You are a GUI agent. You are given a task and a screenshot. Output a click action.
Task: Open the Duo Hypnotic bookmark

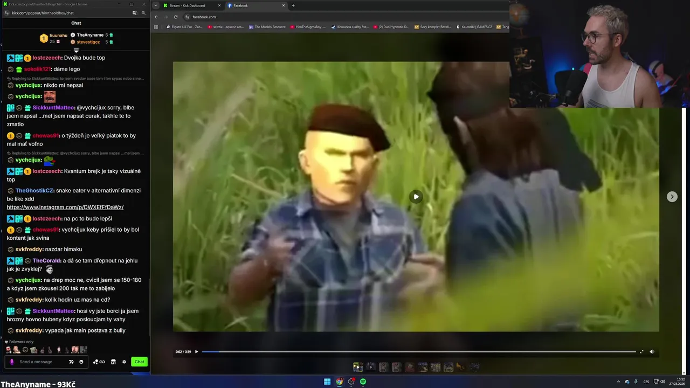tap(391, 26)
